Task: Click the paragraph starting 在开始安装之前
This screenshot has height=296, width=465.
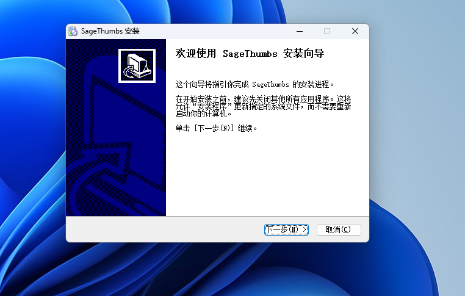Action: click(x=264, y=106)
